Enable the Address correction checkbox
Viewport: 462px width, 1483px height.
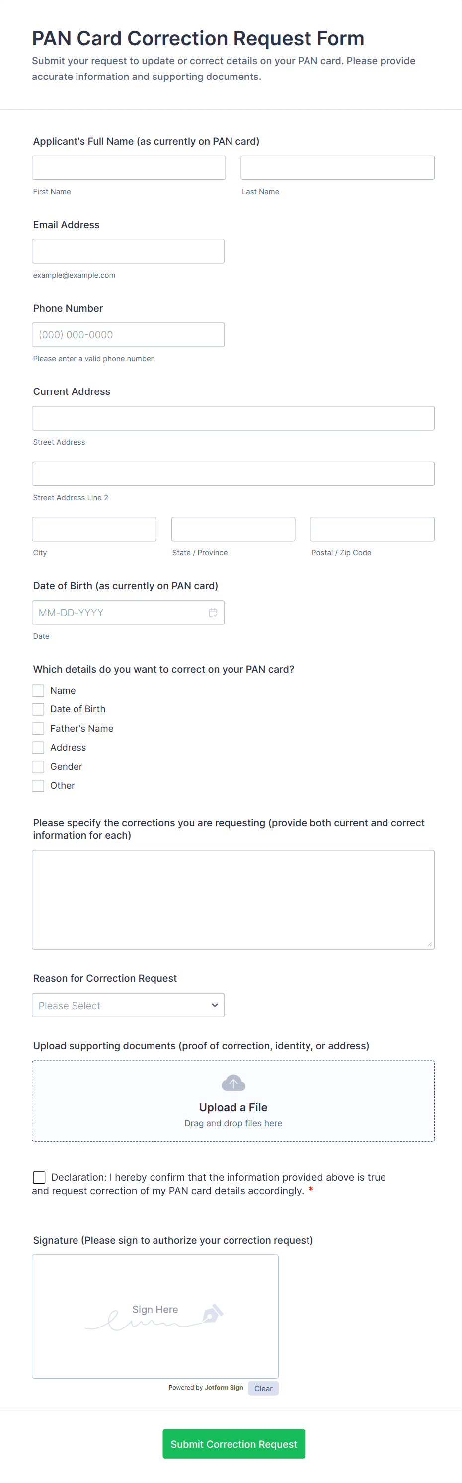pyautogui.click(x=38, y=747)
